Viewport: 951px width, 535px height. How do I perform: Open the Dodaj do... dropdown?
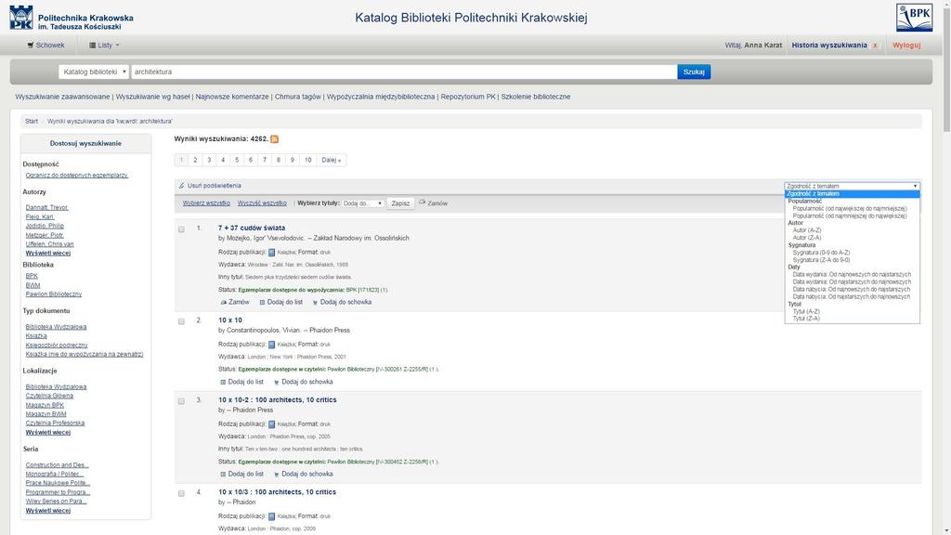click(x=363, y=203)
